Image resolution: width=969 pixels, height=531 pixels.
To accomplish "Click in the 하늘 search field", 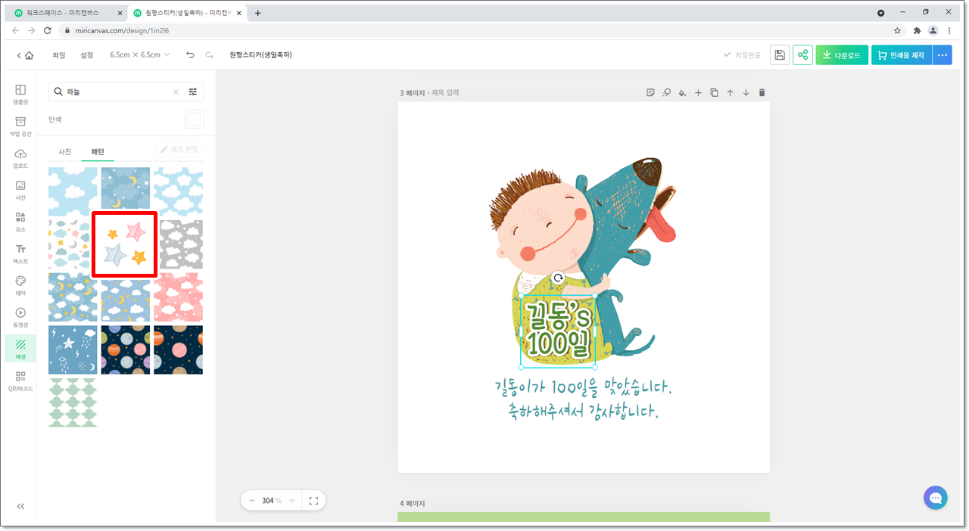I will coord(117,92).
